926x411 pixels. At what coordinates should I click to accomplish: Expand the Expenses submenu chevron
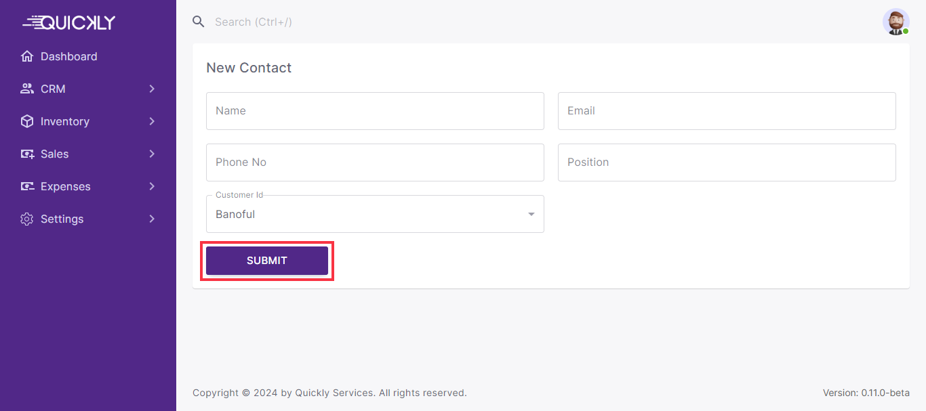[x=152, y=186]
